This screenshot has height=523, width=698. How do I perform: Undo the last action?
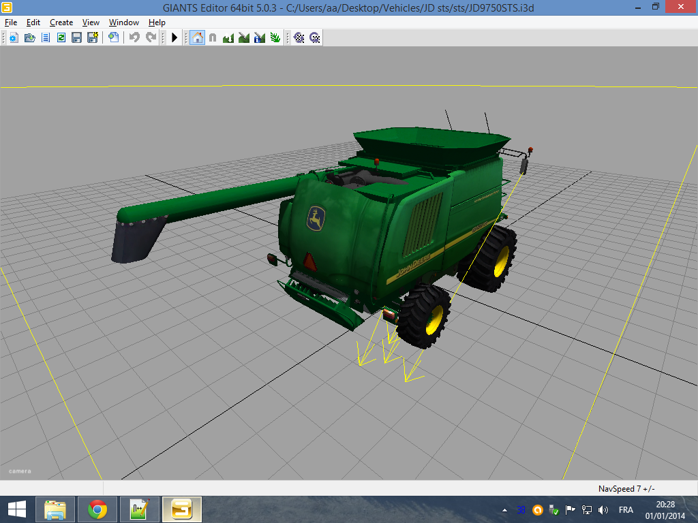tap(134, 38)
